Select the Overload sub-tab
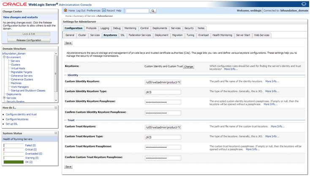Image resolution: width=310 pixels, height=176 pixels. (203, 35)
